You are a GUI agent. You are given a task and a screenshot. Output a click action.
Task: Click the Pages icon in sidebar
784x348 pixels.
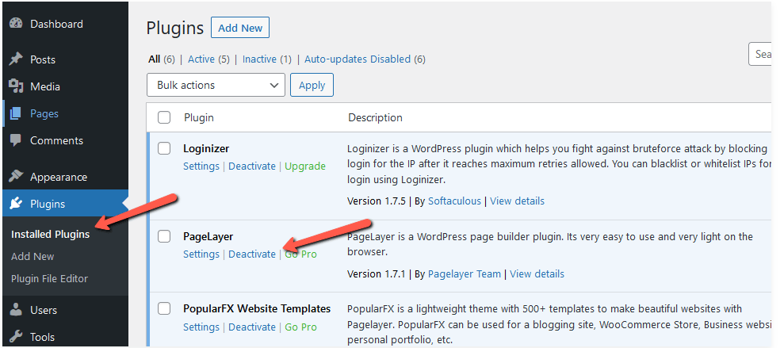coord(16,113)
